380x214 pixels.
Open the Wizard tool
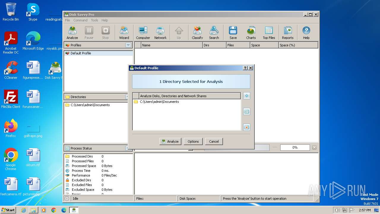[x=124, y=32]
